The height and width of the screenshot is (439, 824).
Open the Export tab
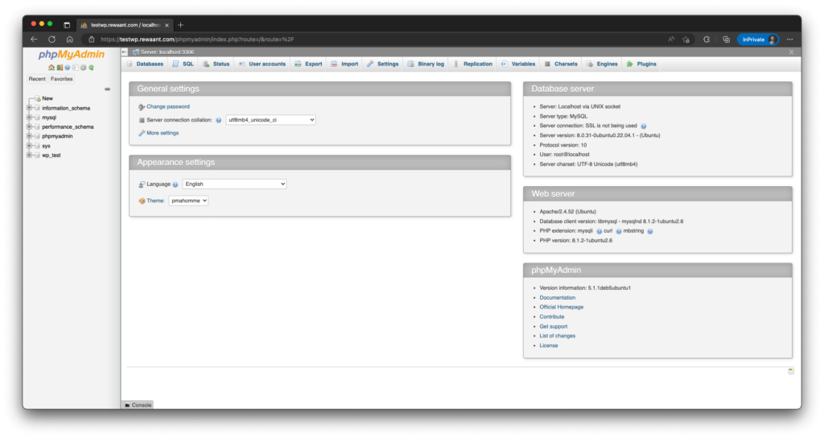click(308, 64)
